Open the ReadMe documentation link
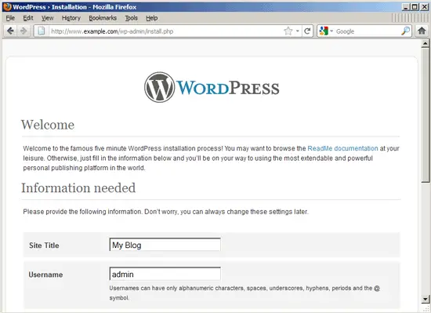Screen dimensions: 431x313 coord(342,148)
